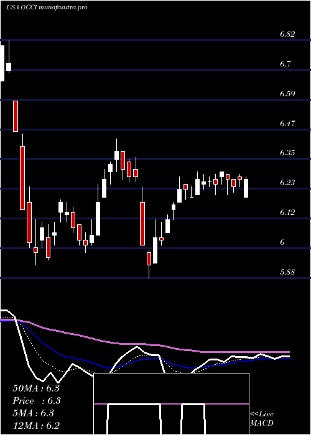Click the 5MA : 6.3 readout
This screenshot has height=435, width=311.
pyautogui.click(x=33, y=413)
